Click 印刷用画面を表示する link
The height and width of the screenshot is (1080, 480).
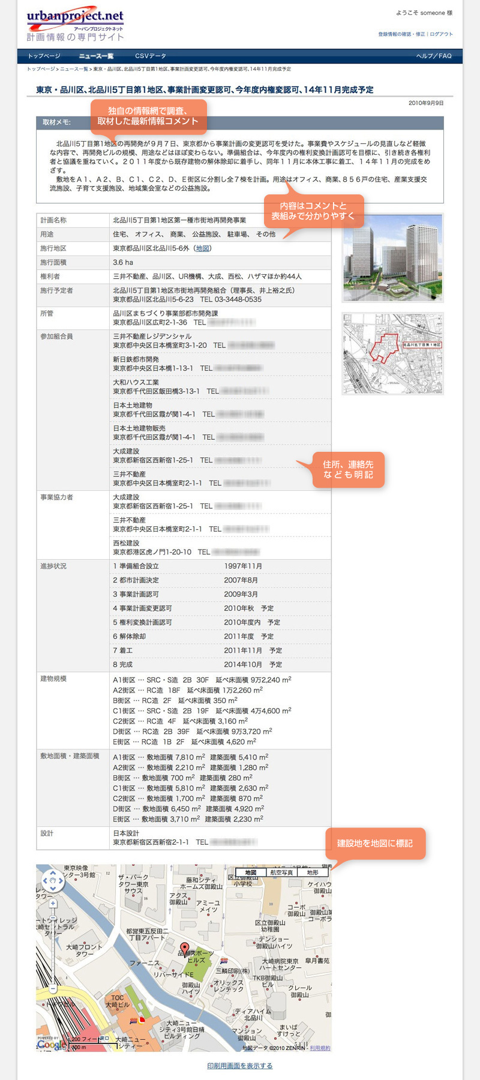pos(240,1066)
